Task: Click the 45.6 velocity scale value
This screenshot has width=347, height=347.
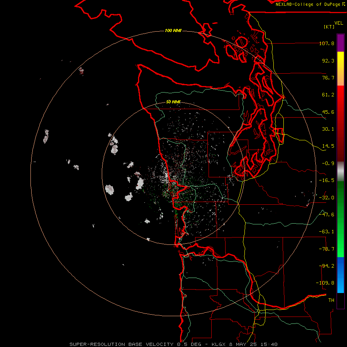Action: 328,112
